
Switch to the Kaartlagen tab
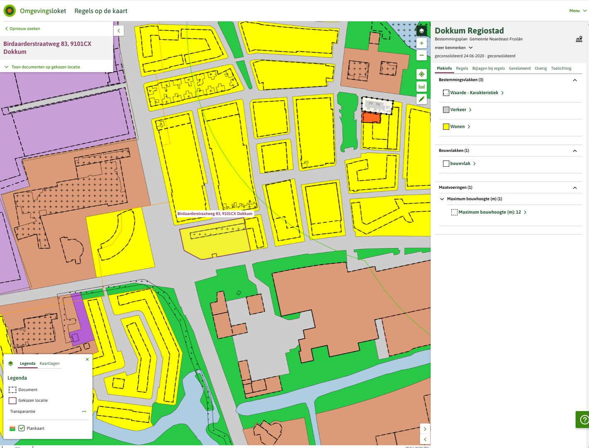[x=49, y=363]
